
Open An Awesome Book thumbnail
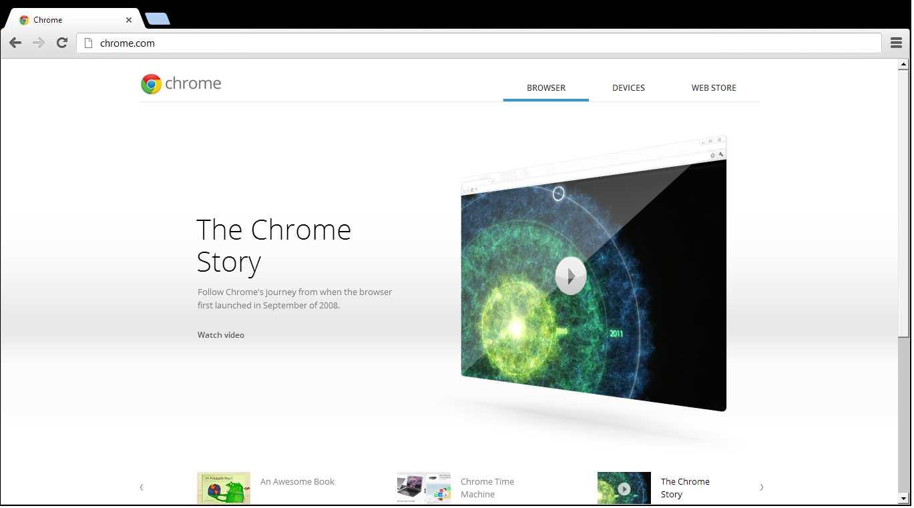pos(224,488)
